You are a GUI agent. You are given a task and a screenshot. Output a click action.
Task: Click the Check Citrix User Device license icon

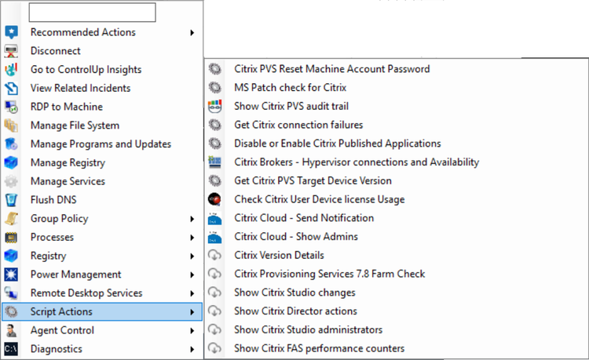tap(215, 199)
